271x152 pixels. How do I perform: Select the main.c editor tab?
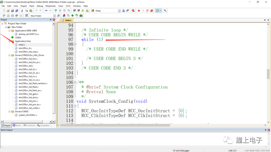pyautogui.click(x=67, y=20)
